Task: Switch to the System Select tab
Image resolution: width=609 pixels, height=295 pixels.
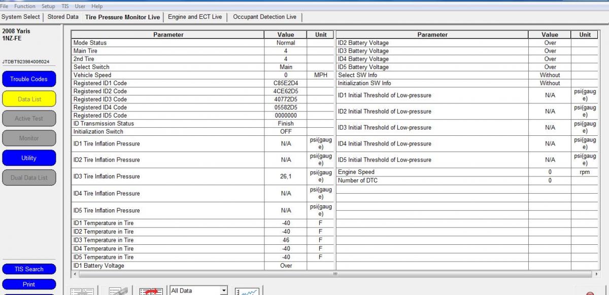Action: tap(21, 17)
